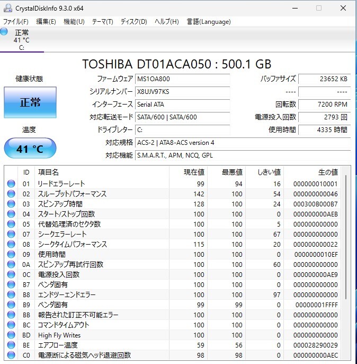Open the 機能(U) menu

tap(74, 22)
